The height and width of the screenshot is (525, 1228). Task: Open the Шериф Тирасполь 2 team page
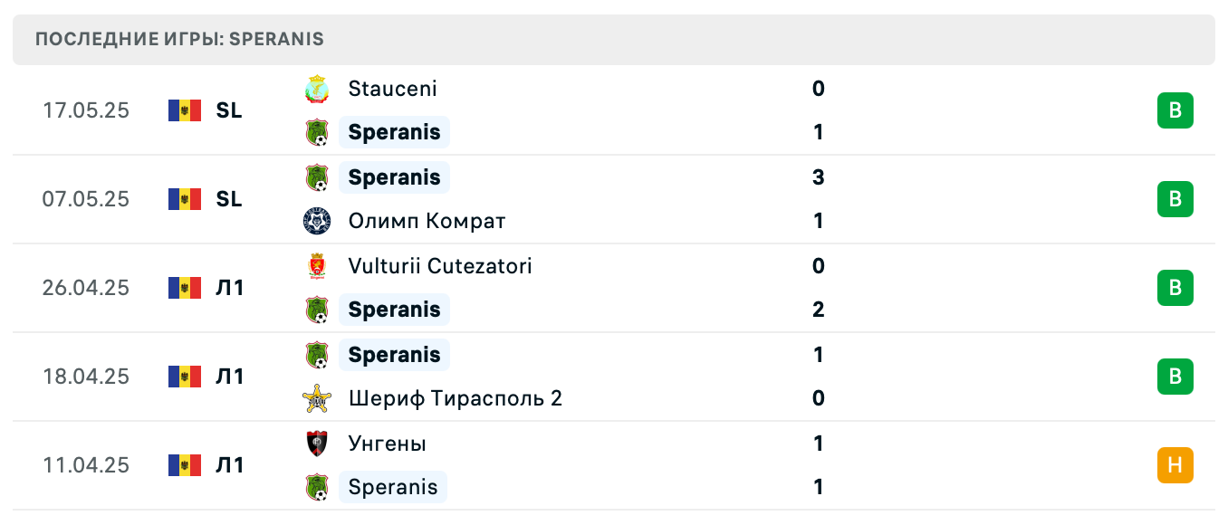pyautogui.click(x=455, y=398)
